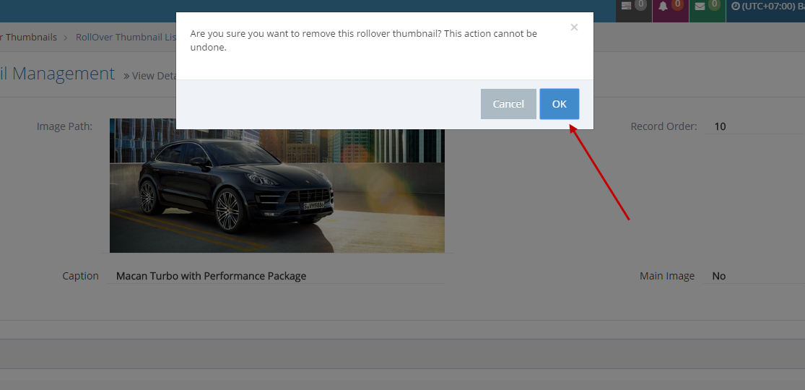The height and width of the screenshot is (390, 805).
Task: Click the gray task count badge
Action: pos(640,4)
